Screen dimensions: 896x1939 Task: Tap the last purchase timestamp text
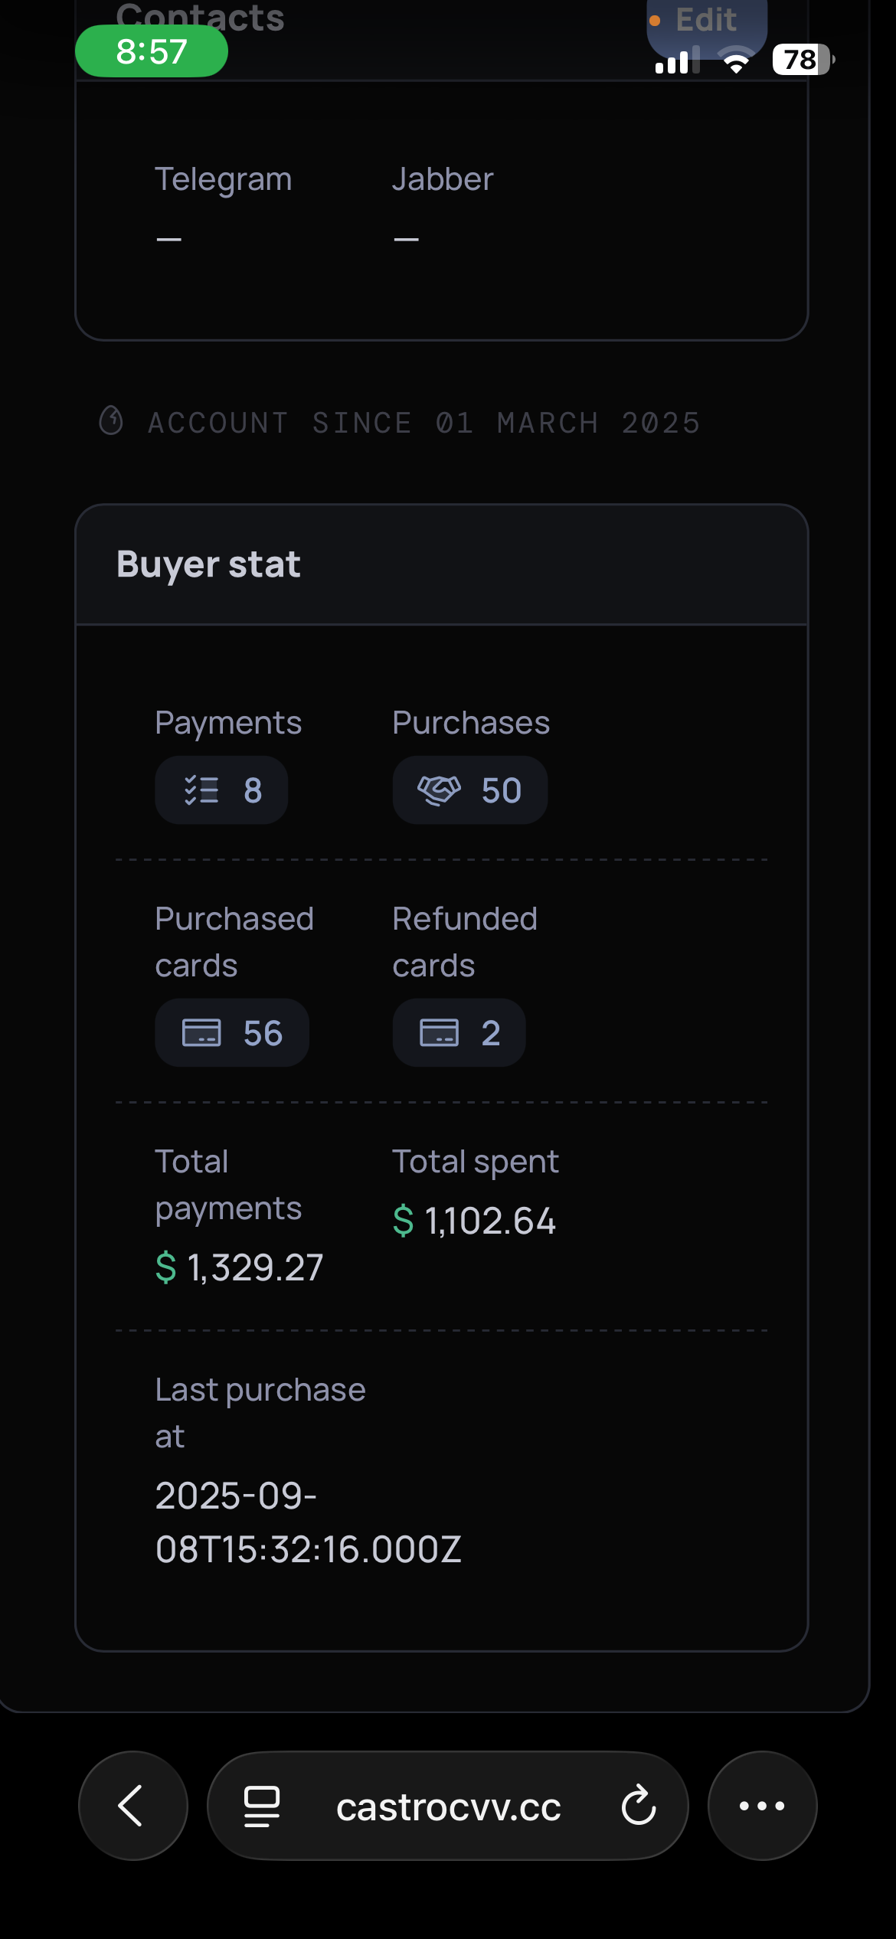[308, 1522]
